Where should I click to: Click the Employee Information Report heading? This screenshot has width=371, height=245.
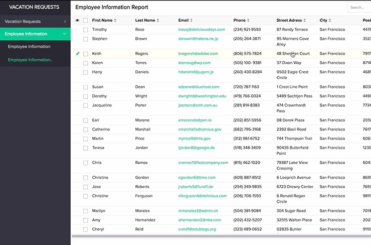pyautogui.click(x=112, y=8)
